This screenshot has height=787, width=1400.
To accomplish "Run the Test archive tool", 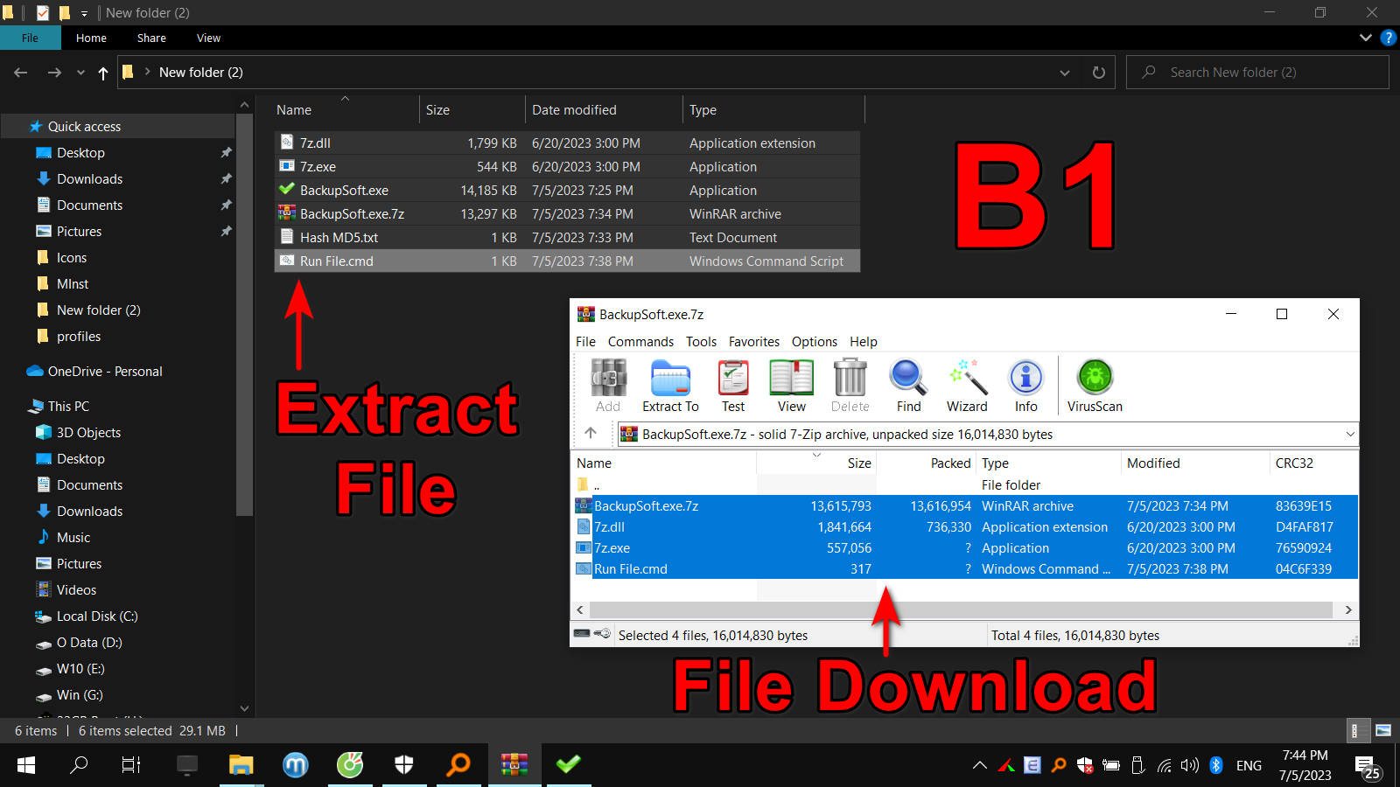I will tap(733, 386).
